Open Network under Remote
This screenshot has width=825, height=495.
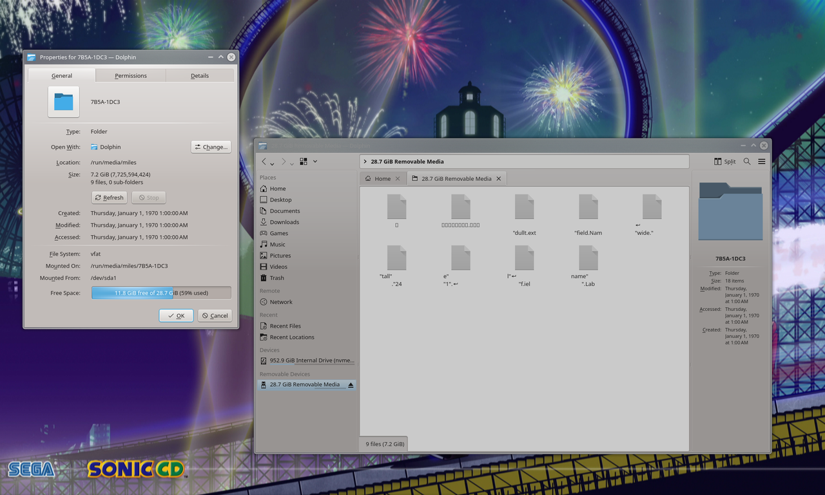(307, 302)
